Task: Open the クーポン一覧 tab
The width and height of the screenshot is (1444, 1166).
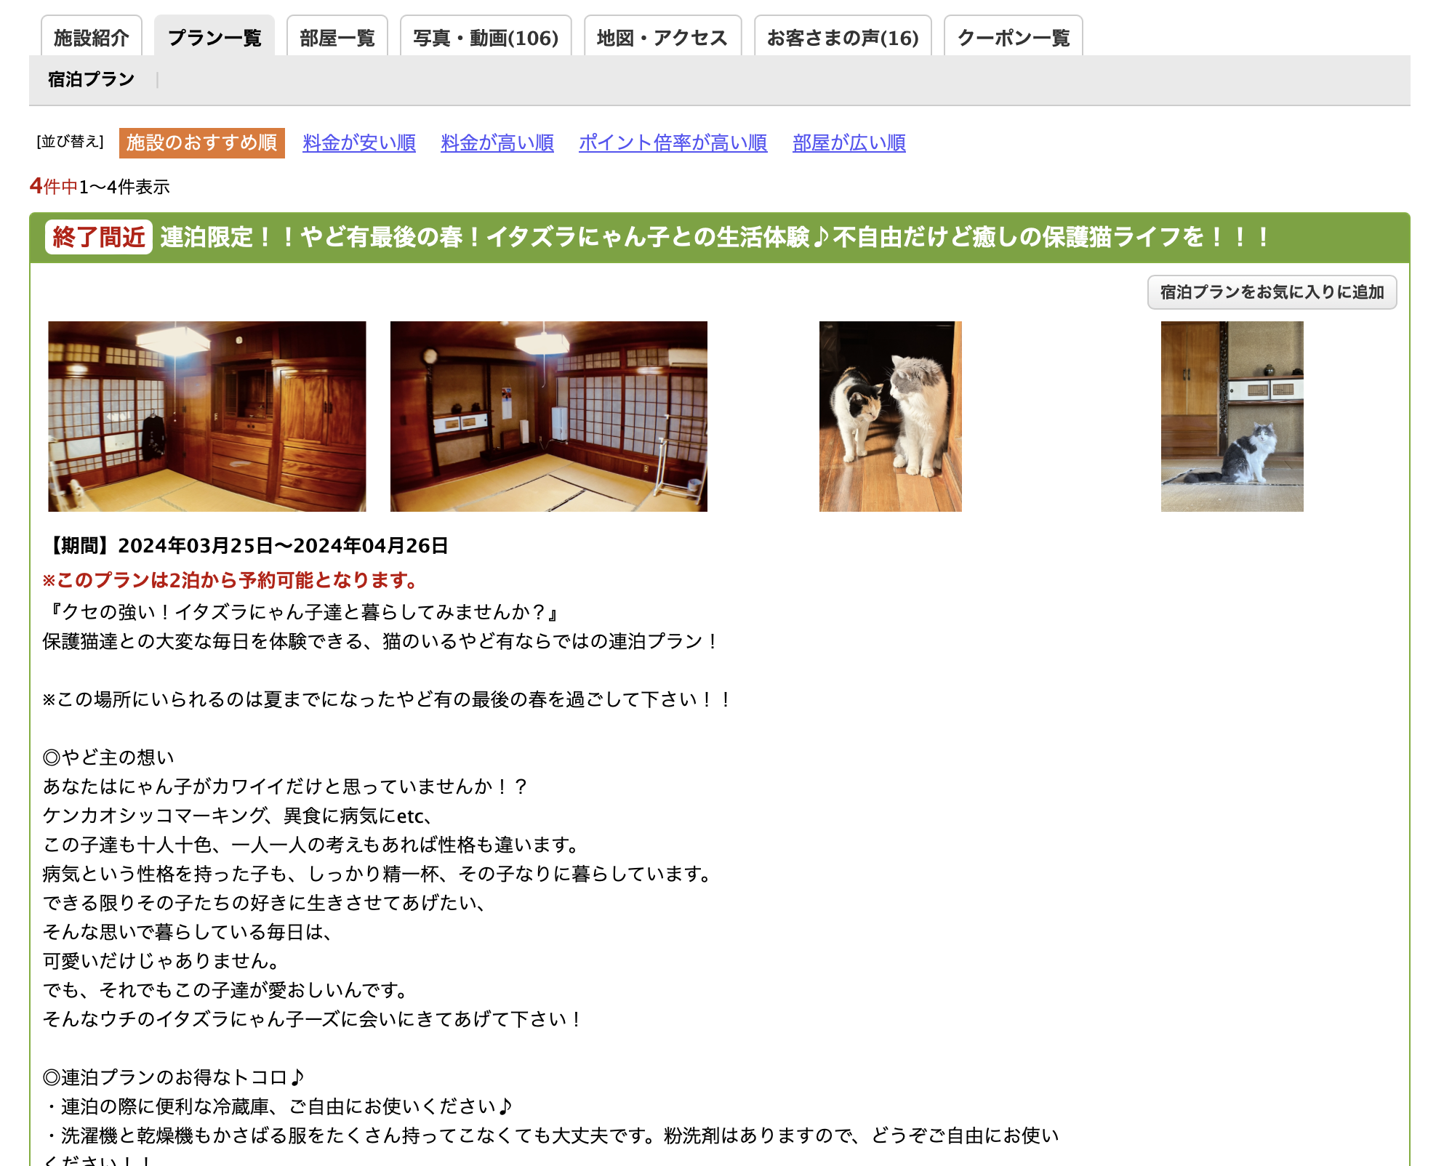Action: point(1014,37)
